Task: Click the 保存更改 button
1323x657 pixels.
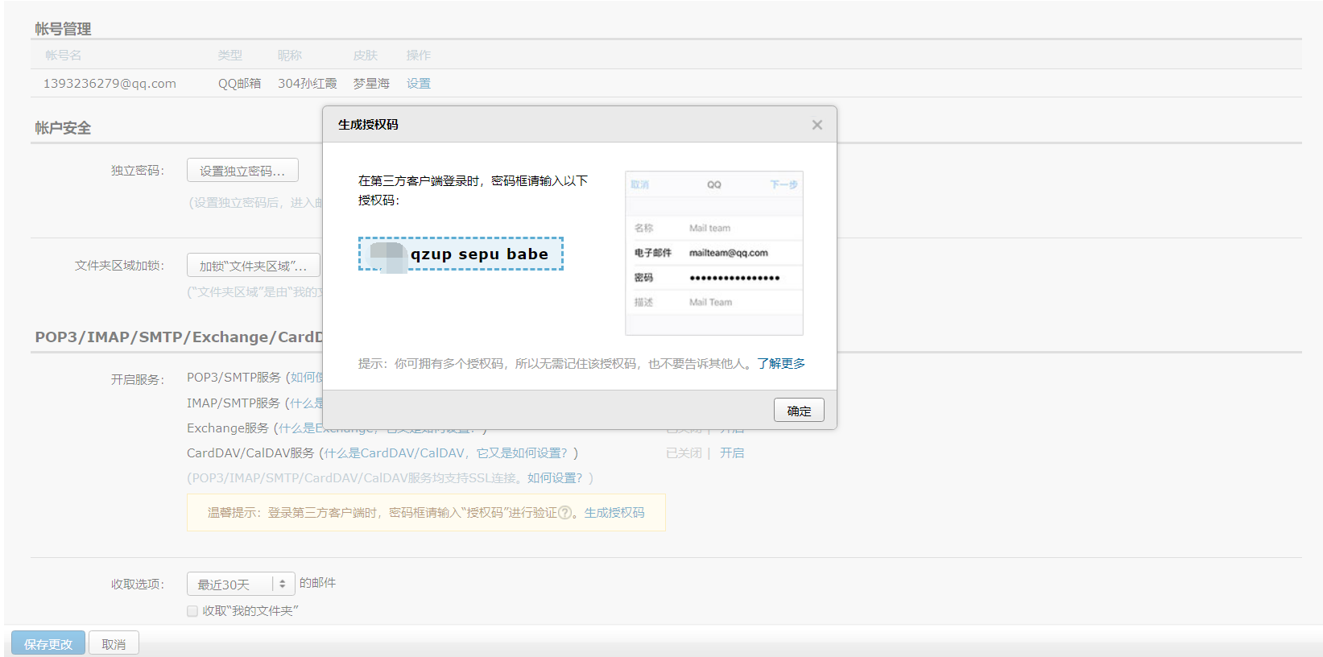Action: tap(48, 644)
